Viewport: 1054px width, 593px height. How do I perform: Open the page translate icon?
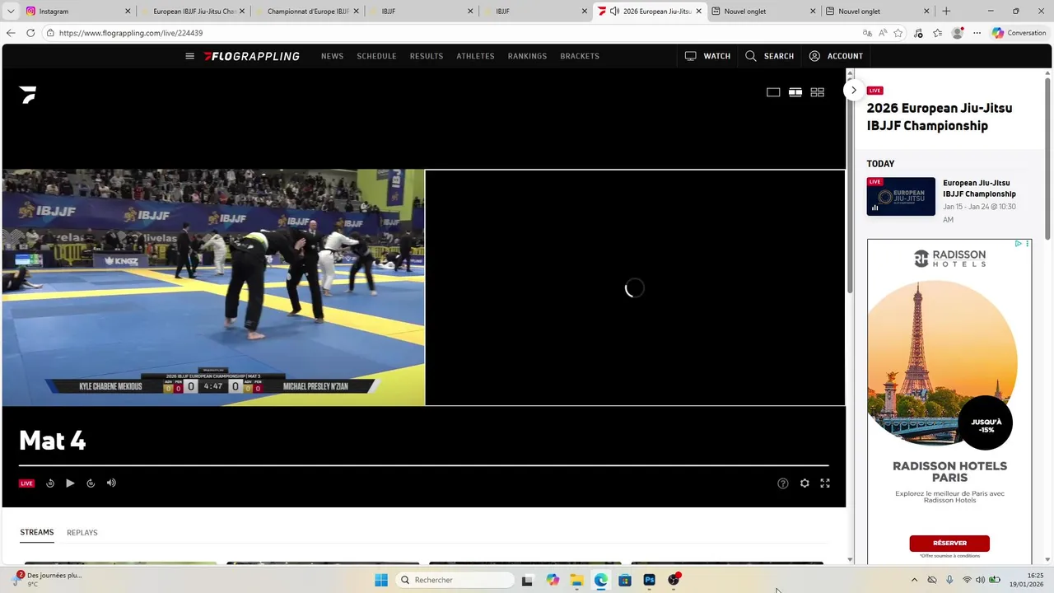click(867, 33)
